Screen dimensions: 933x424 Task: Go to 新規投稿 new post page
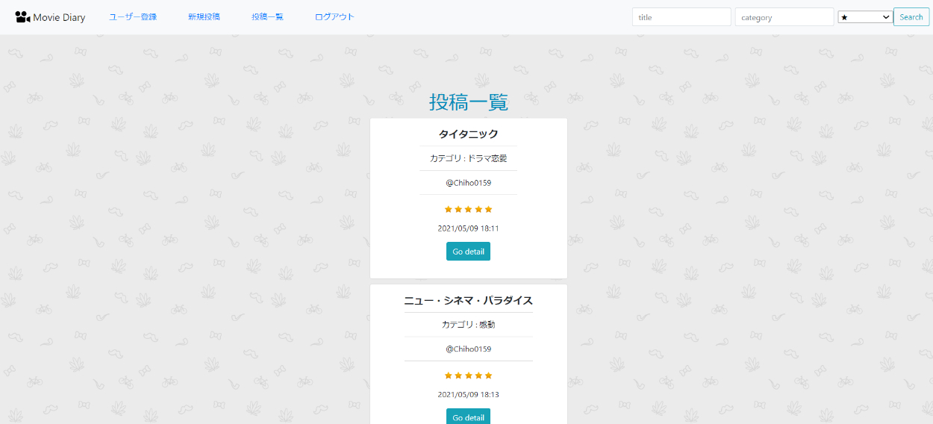(x=204, y=16)
